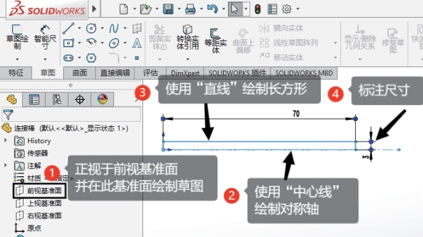The width and height of the screenshot is (423, 237).
Task: Select the Arc sketch tool
Action: [91, 43]
